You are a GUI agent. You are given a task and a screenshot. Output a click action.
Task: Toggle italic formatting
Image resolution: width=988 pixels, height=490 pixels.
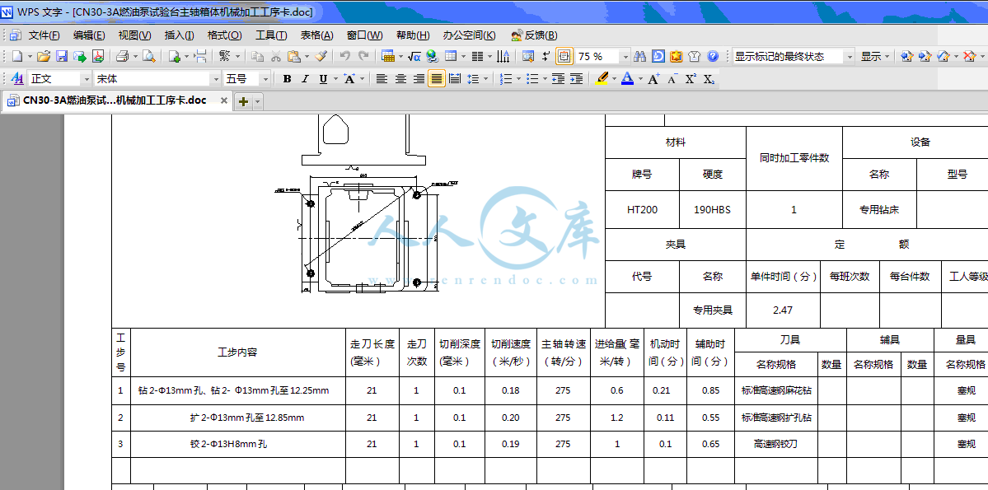tap(305, 79)
